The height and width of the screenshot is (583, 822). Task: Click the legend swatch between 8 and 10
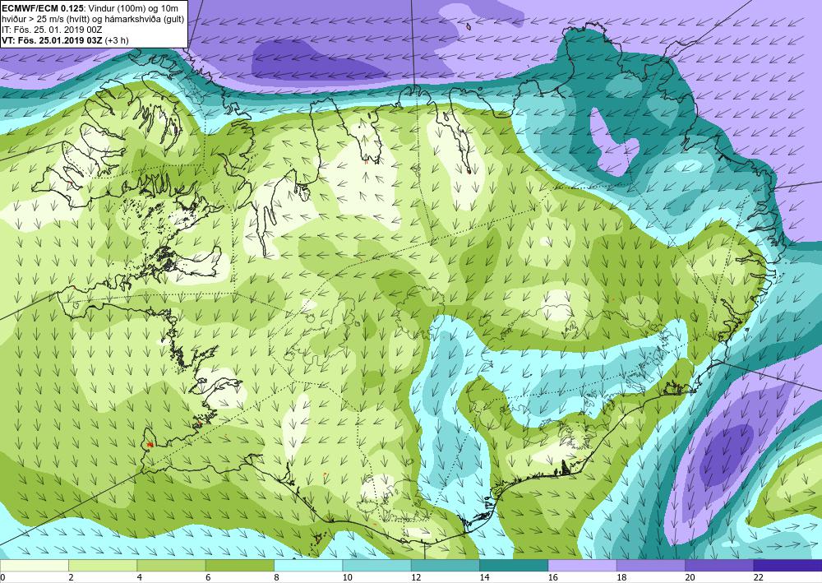pyautogui.click(x=308, y=565)
